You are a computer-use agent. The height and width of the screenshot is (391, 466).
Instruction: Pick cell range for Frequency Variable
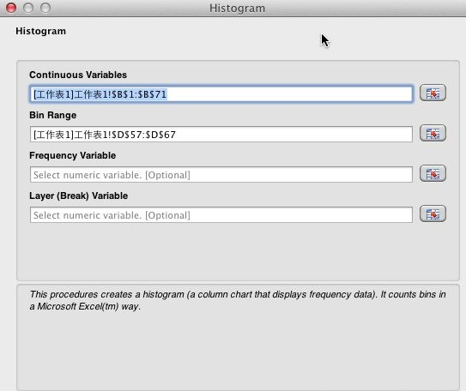tap(433, 173)
